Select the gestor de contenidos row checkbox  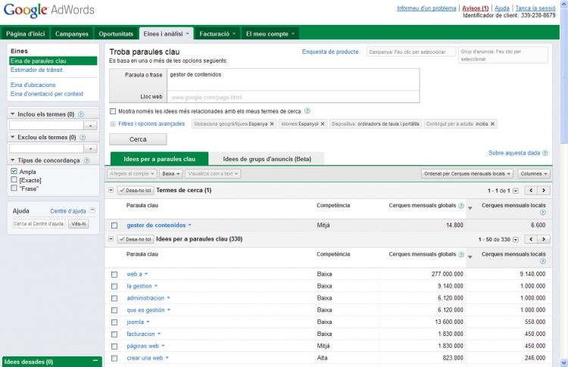click(114, 225)
